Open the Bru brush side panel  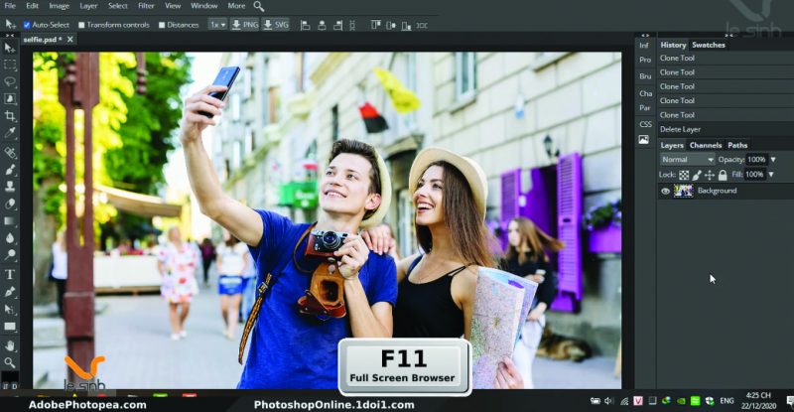pyautogui.click(x=645, y=76)
